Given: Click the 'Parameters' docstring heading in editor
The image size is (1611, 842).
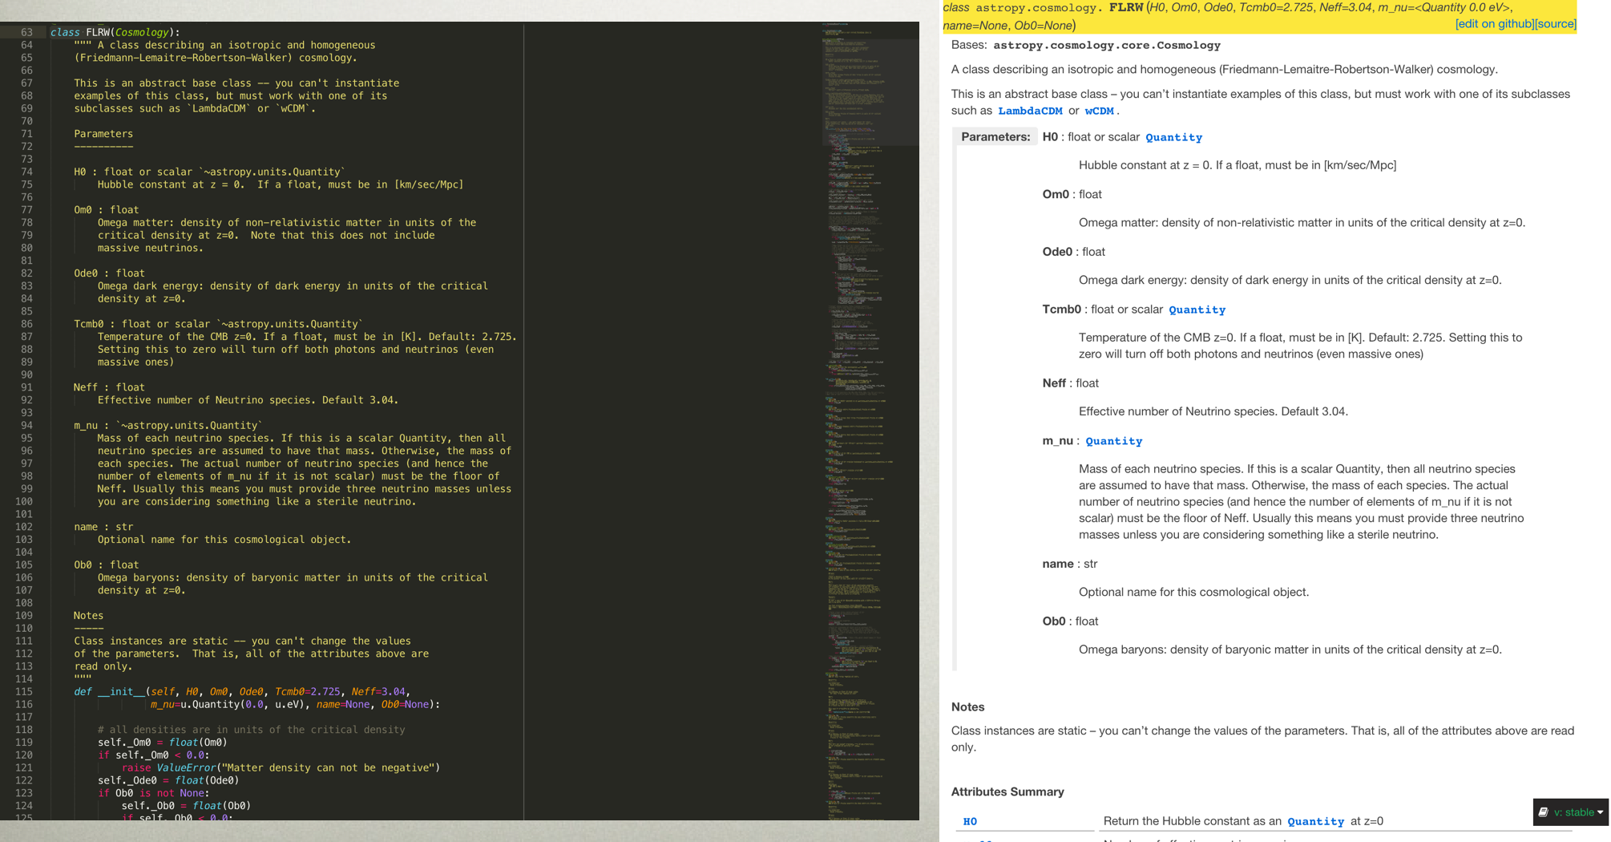Looking at the screenshot, I should [x=103, y=134].
